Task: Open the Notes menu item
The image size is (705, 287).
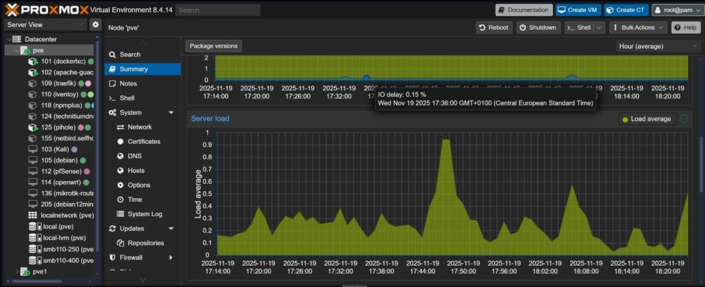Action: [x=128, y=83]
